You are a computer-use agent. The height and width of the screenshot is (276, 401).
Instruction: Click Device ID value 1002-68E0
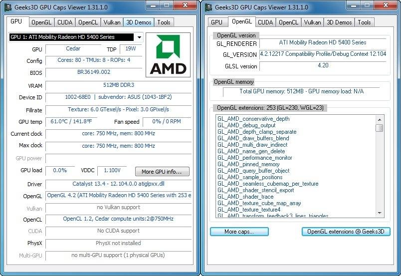tap(118, 97)
